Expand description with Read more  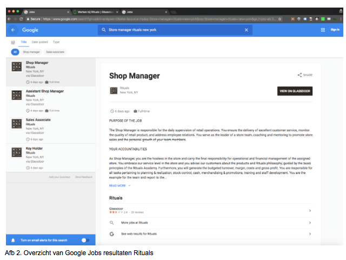pyautogui.click(x=120, y=185)
